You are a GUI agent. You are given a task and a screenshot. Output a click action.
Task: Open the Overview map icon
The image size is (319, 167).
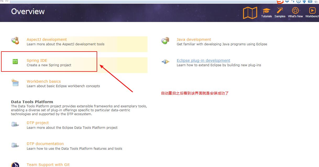point(250,13)
